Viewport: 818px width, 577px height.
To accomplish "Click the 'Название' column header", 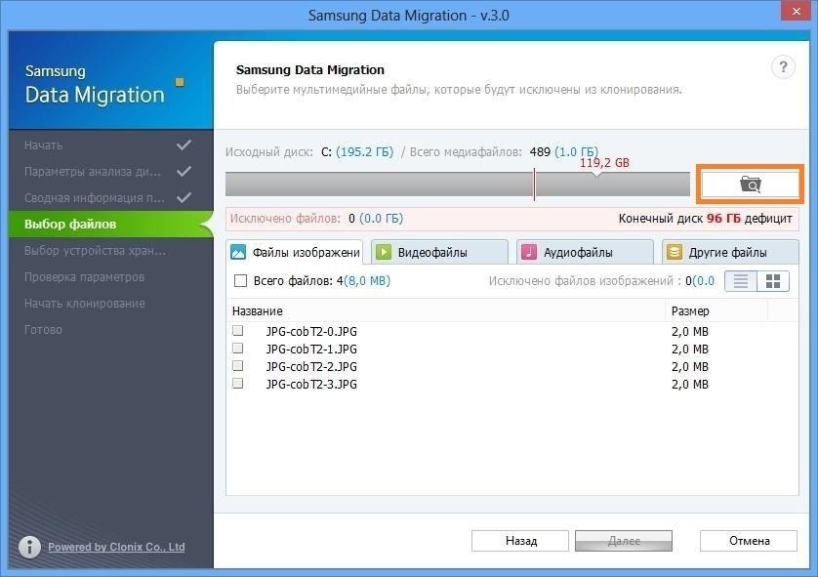I will point(445,310).
